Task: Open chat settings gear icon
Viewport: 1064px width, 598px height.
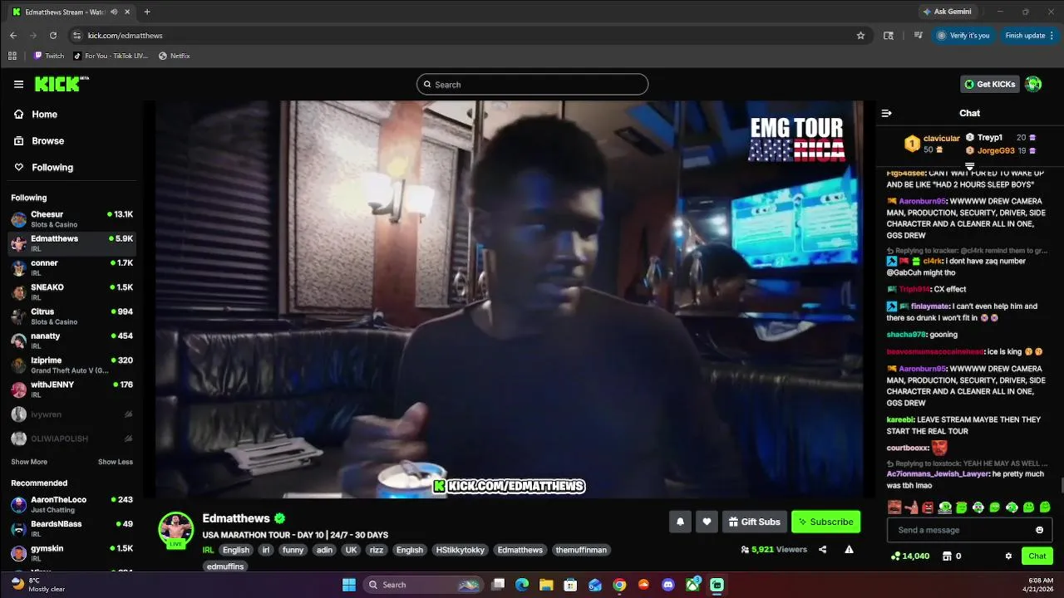Action: point(1008,556)
